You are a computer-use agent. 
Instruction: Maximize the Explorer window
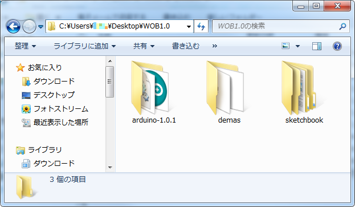[316, 6]
